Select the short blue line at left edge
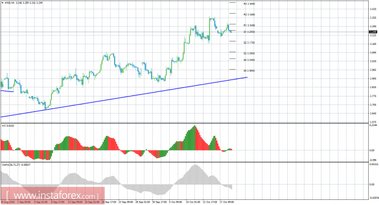 pos(7,91)
